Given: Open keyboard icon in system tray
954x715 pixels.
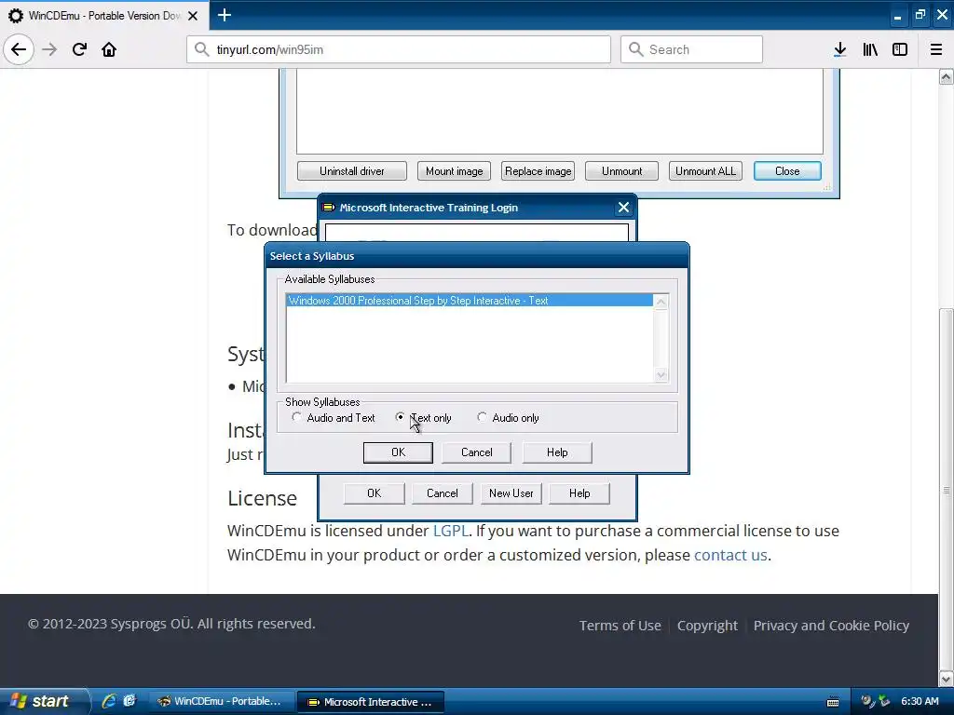Looking at the screenshot, I should point(833,702).
